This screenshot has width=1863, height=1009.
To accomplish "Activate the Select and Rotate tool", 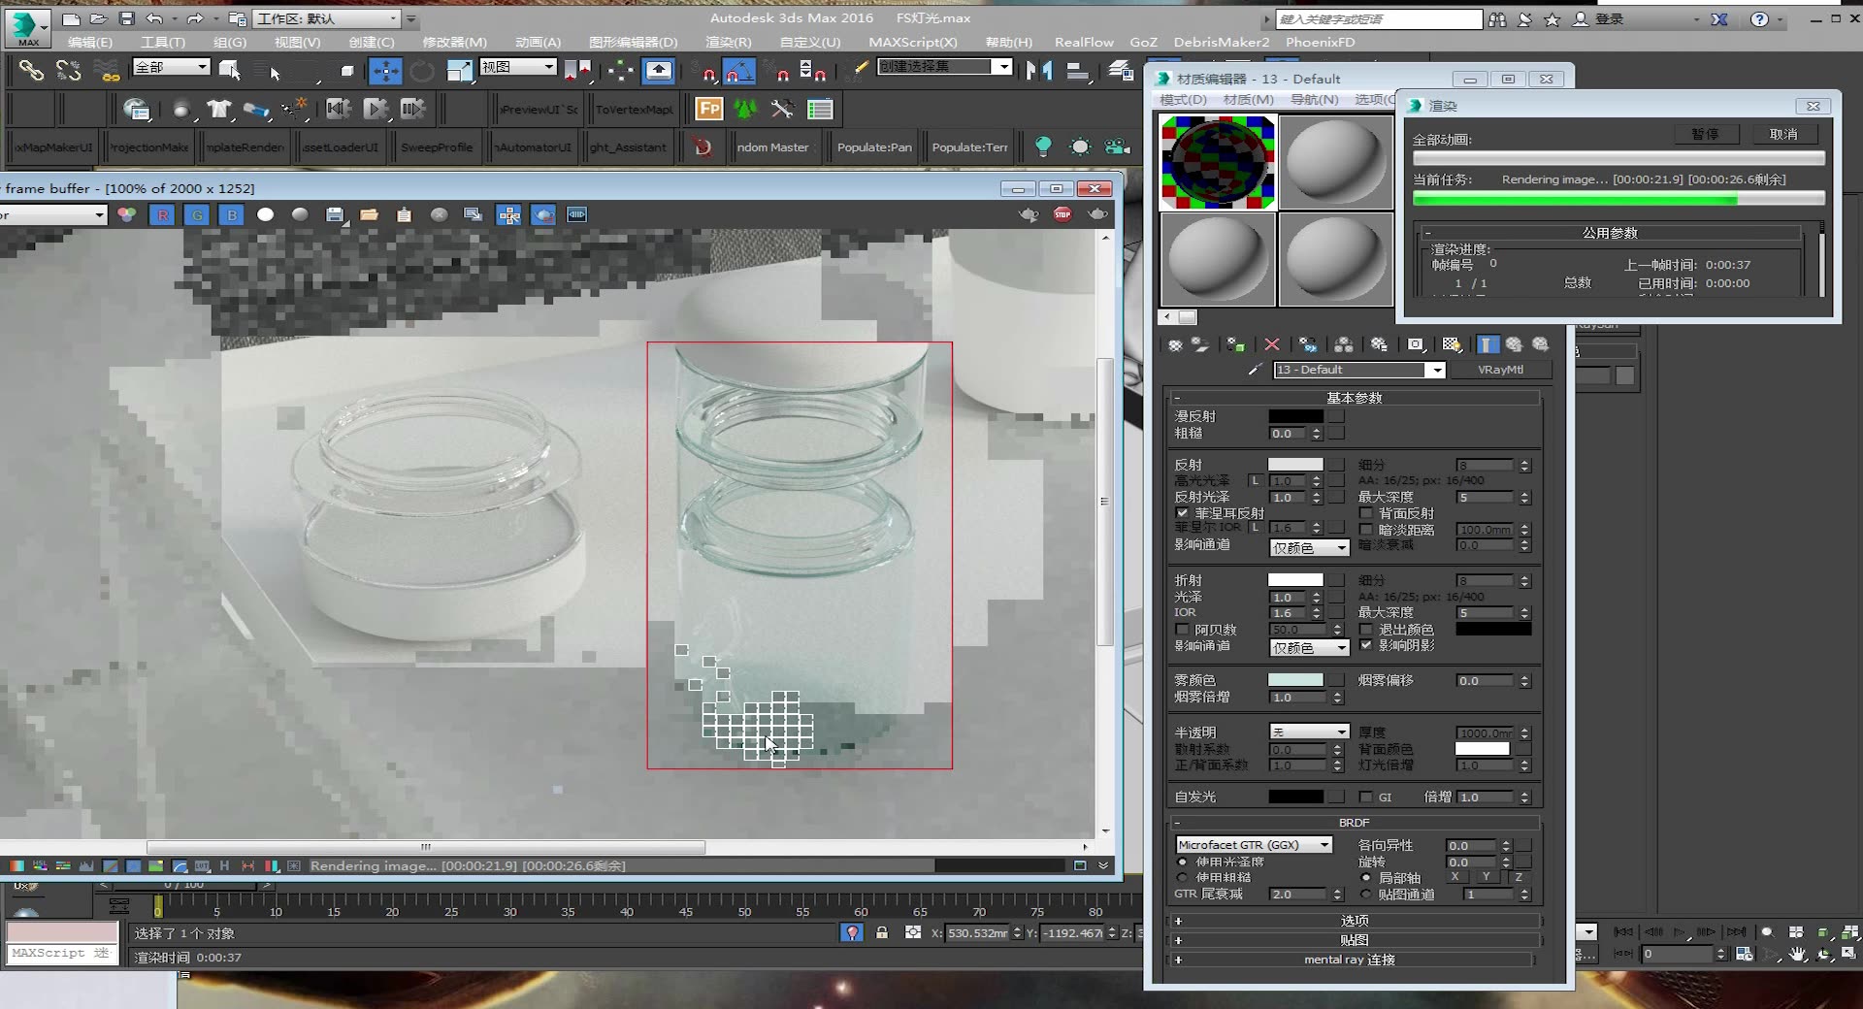I will point(422,70).
